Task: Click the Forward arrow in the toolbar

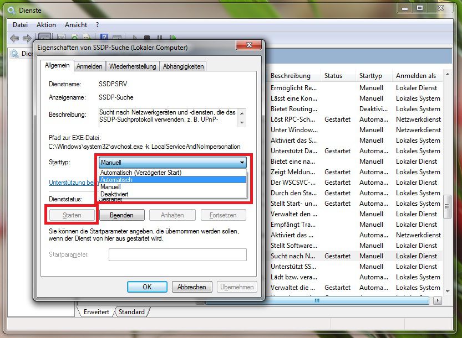Action: point(26,38)
